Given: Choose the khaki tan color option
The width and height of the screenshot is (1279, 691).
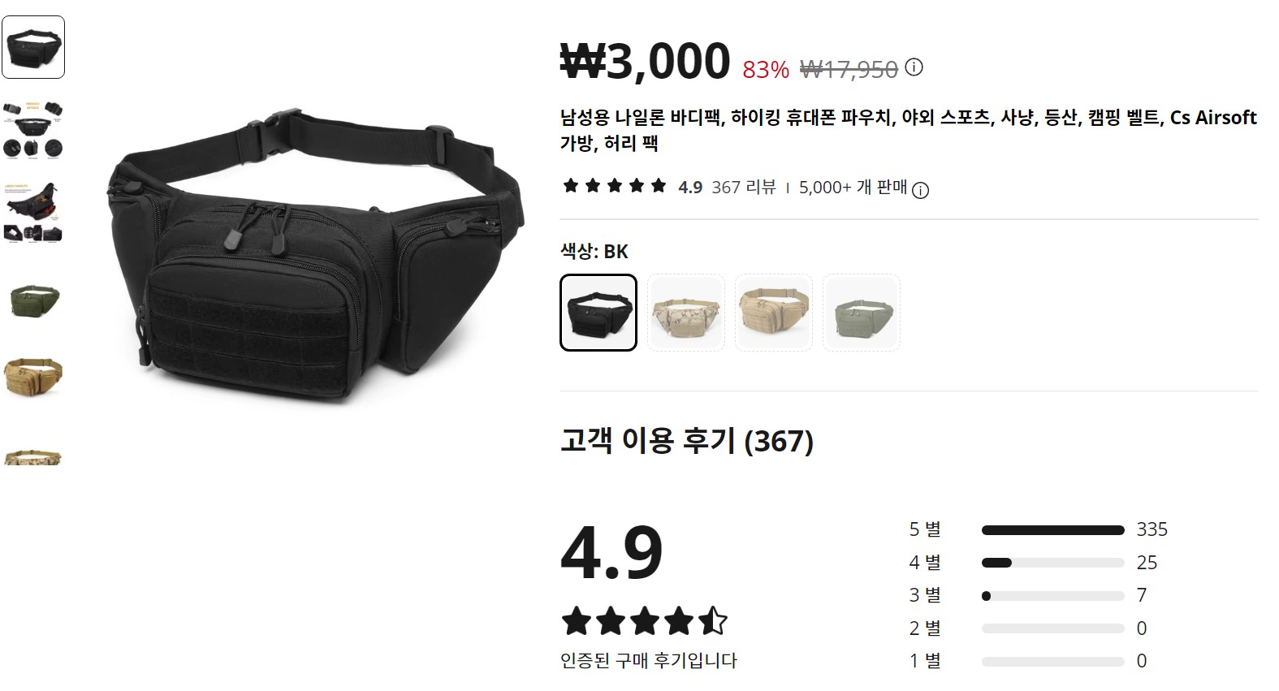Looking at the screenshot, I should click(774, 313).
